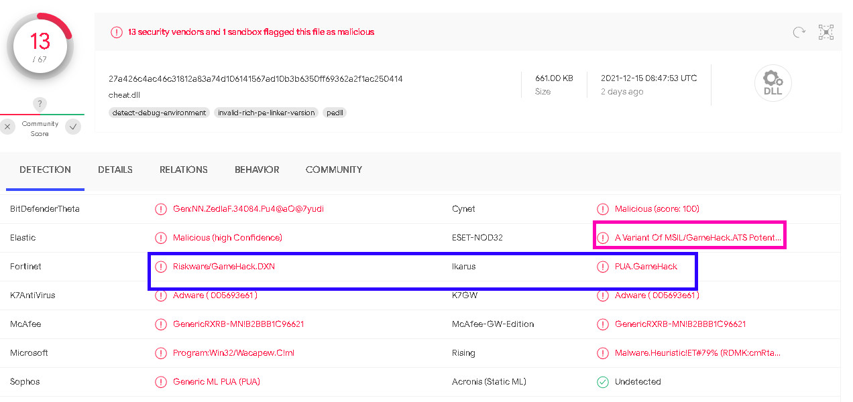Click the Sophos vendor name
Viewport: 853px width, 402px height.
(25, 382)
